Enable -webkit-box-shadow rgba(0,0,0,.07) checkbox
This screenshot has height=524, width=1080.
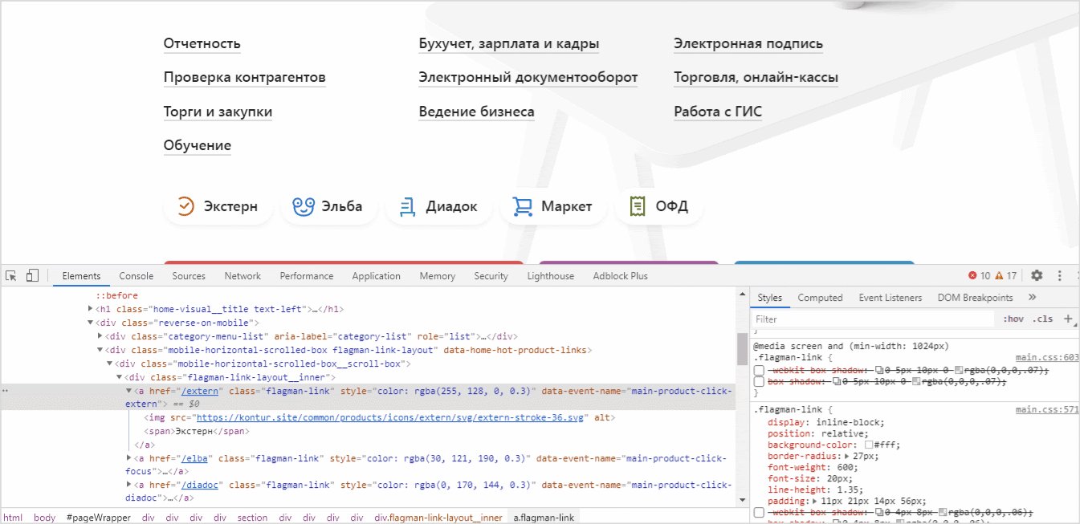tap(759, 370)
